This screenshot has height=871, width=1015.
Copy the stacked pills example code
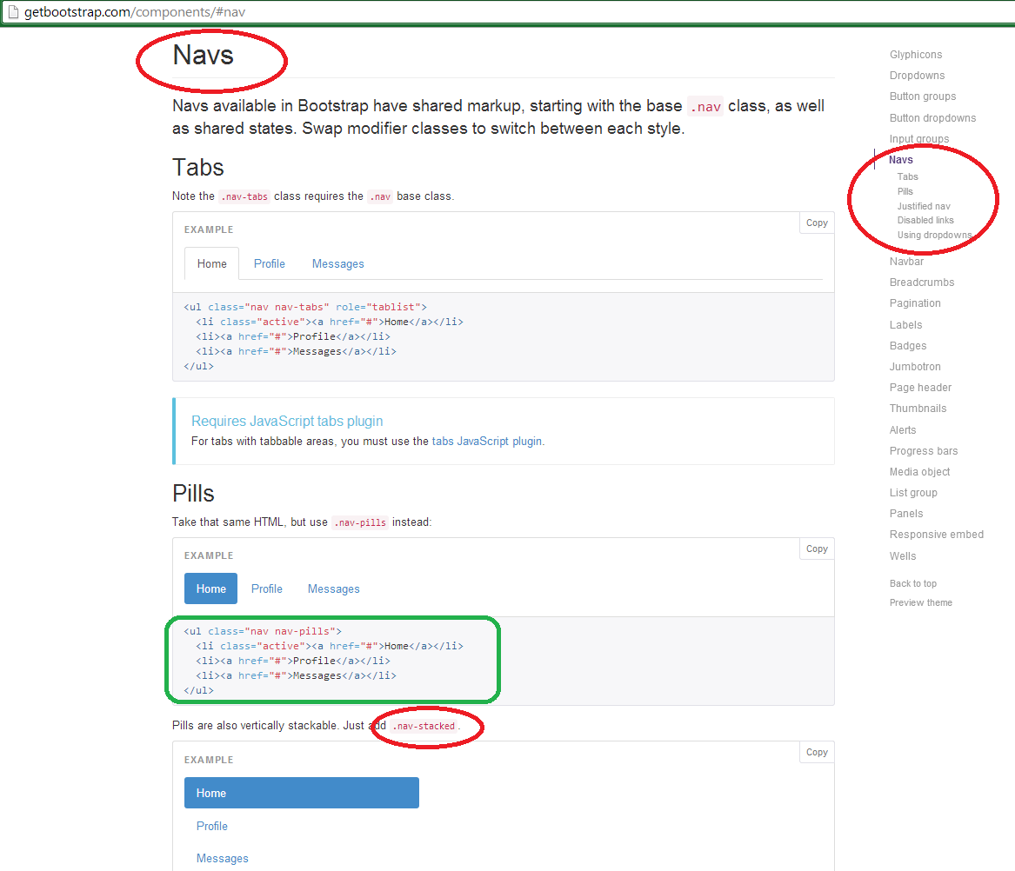(x=815, y=752)
